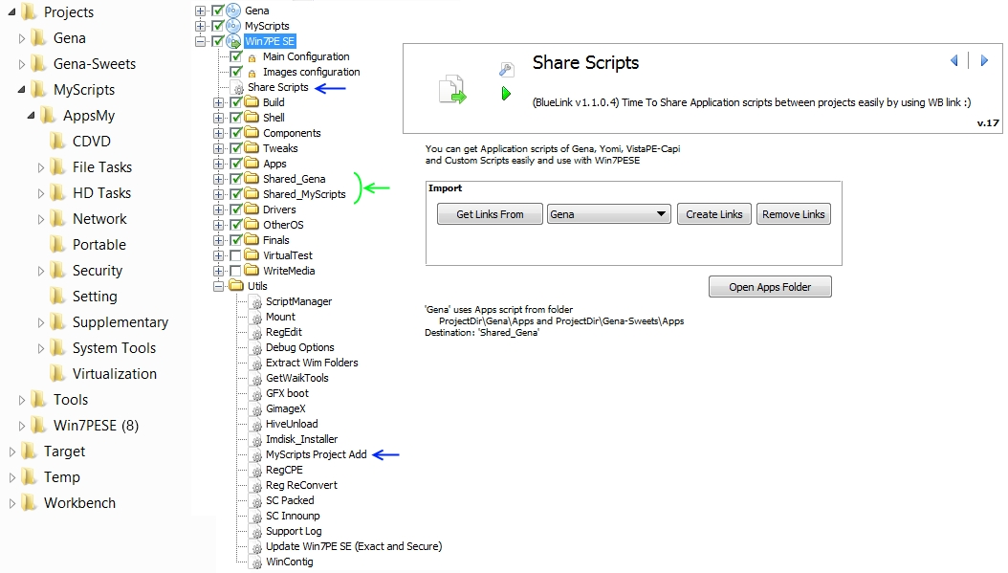Select the Debug Options script
This screenshot has height=573, width=1008.
tap(299, 346)
